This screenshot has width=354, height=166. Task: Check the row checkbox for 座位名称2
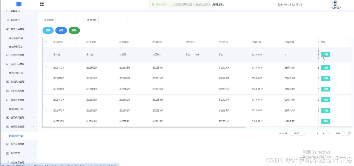46,78
